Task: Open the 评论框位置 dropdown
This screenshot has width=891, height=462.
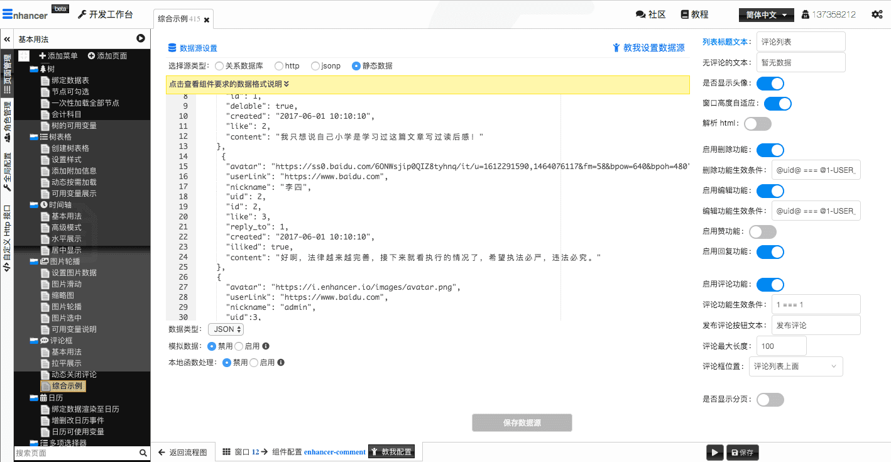Action: tap(795, 366)
